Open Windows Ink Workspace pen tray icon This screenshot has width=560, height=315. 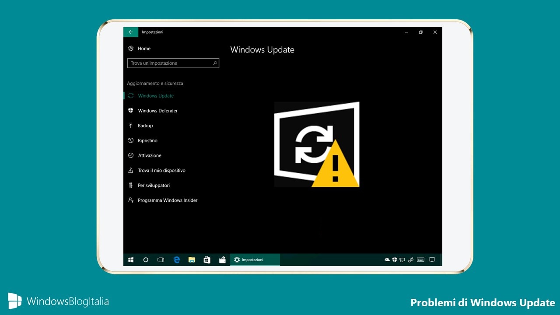(410, 260)
